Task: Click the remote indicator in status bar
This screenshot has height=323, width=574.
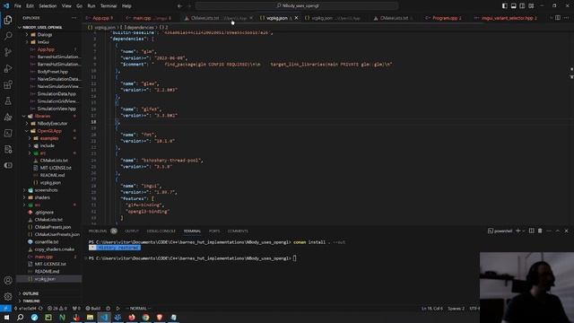Action: [x=5, y=309]
